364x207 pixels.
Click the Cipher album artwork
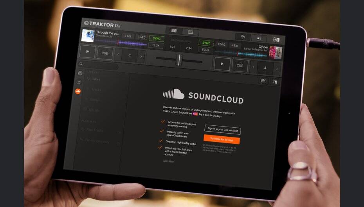[276, 53]
